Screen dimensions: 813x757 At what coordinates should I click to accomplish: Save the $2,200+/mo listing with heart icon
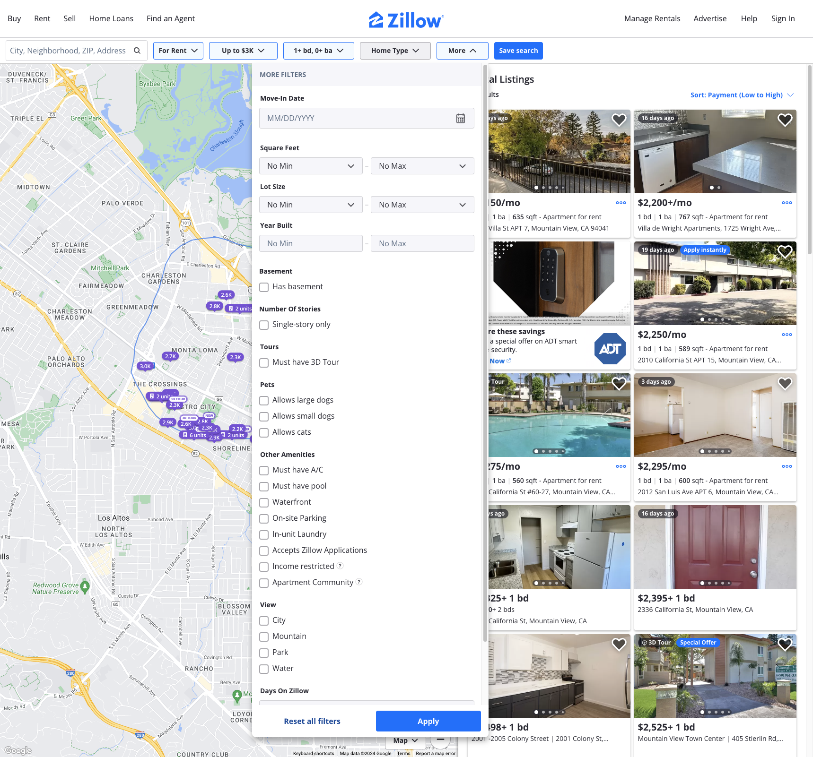[x=785, y=120]
